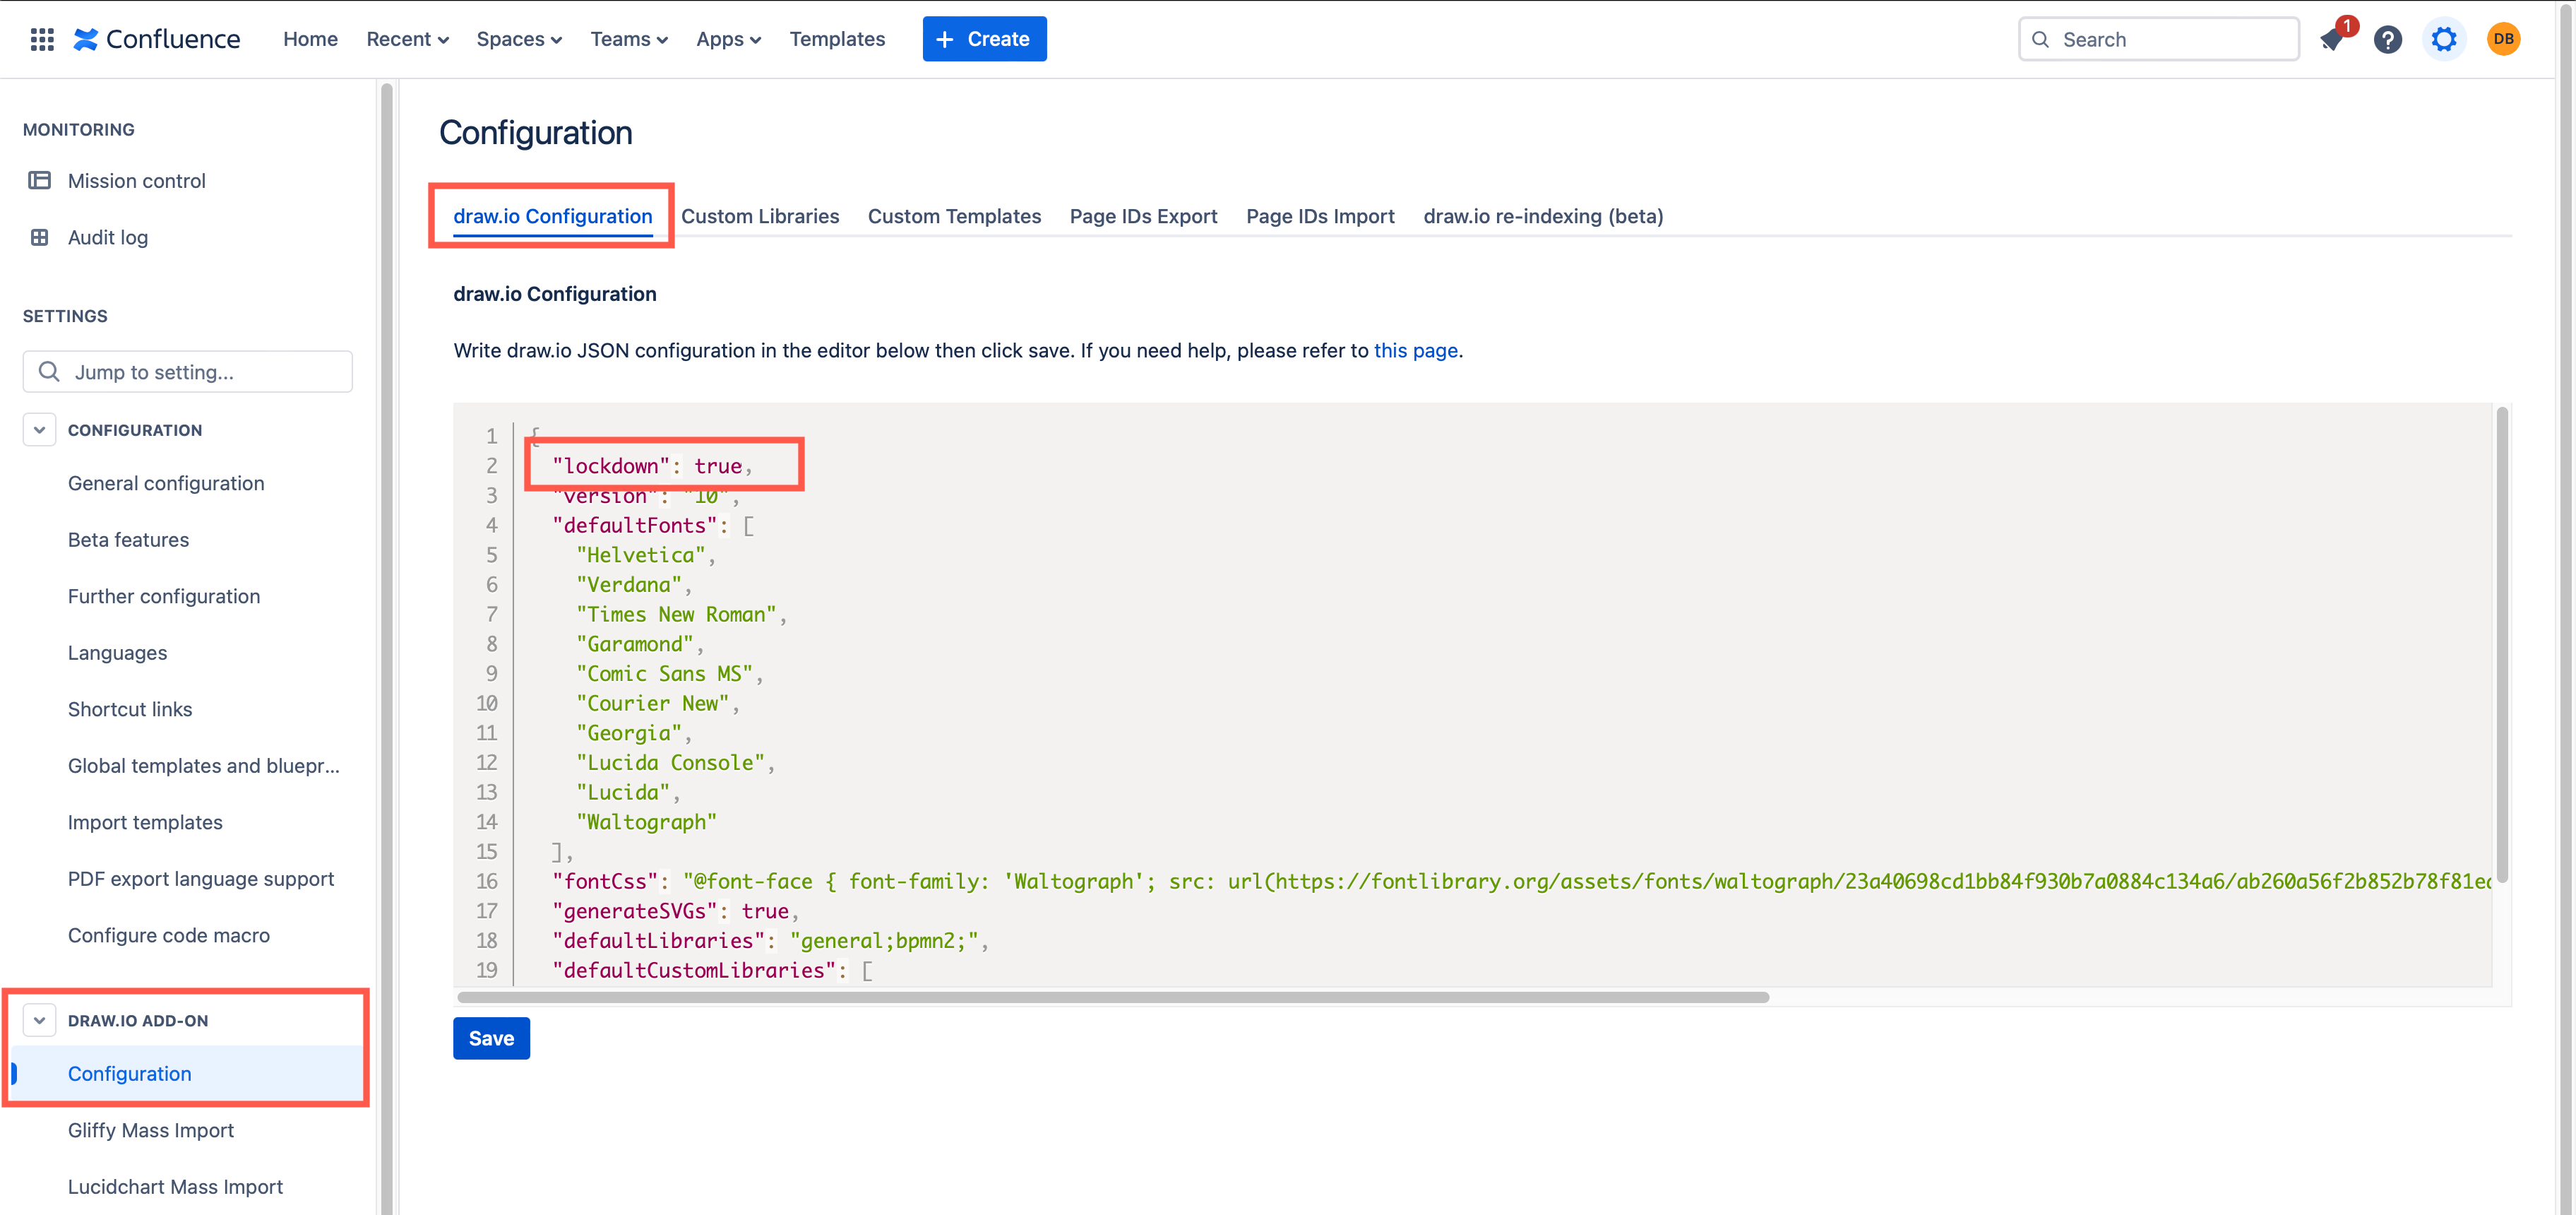Click the Jump to setting search icon
This screenshot has width=2576, height=1215.
click(x=49, y=372)
